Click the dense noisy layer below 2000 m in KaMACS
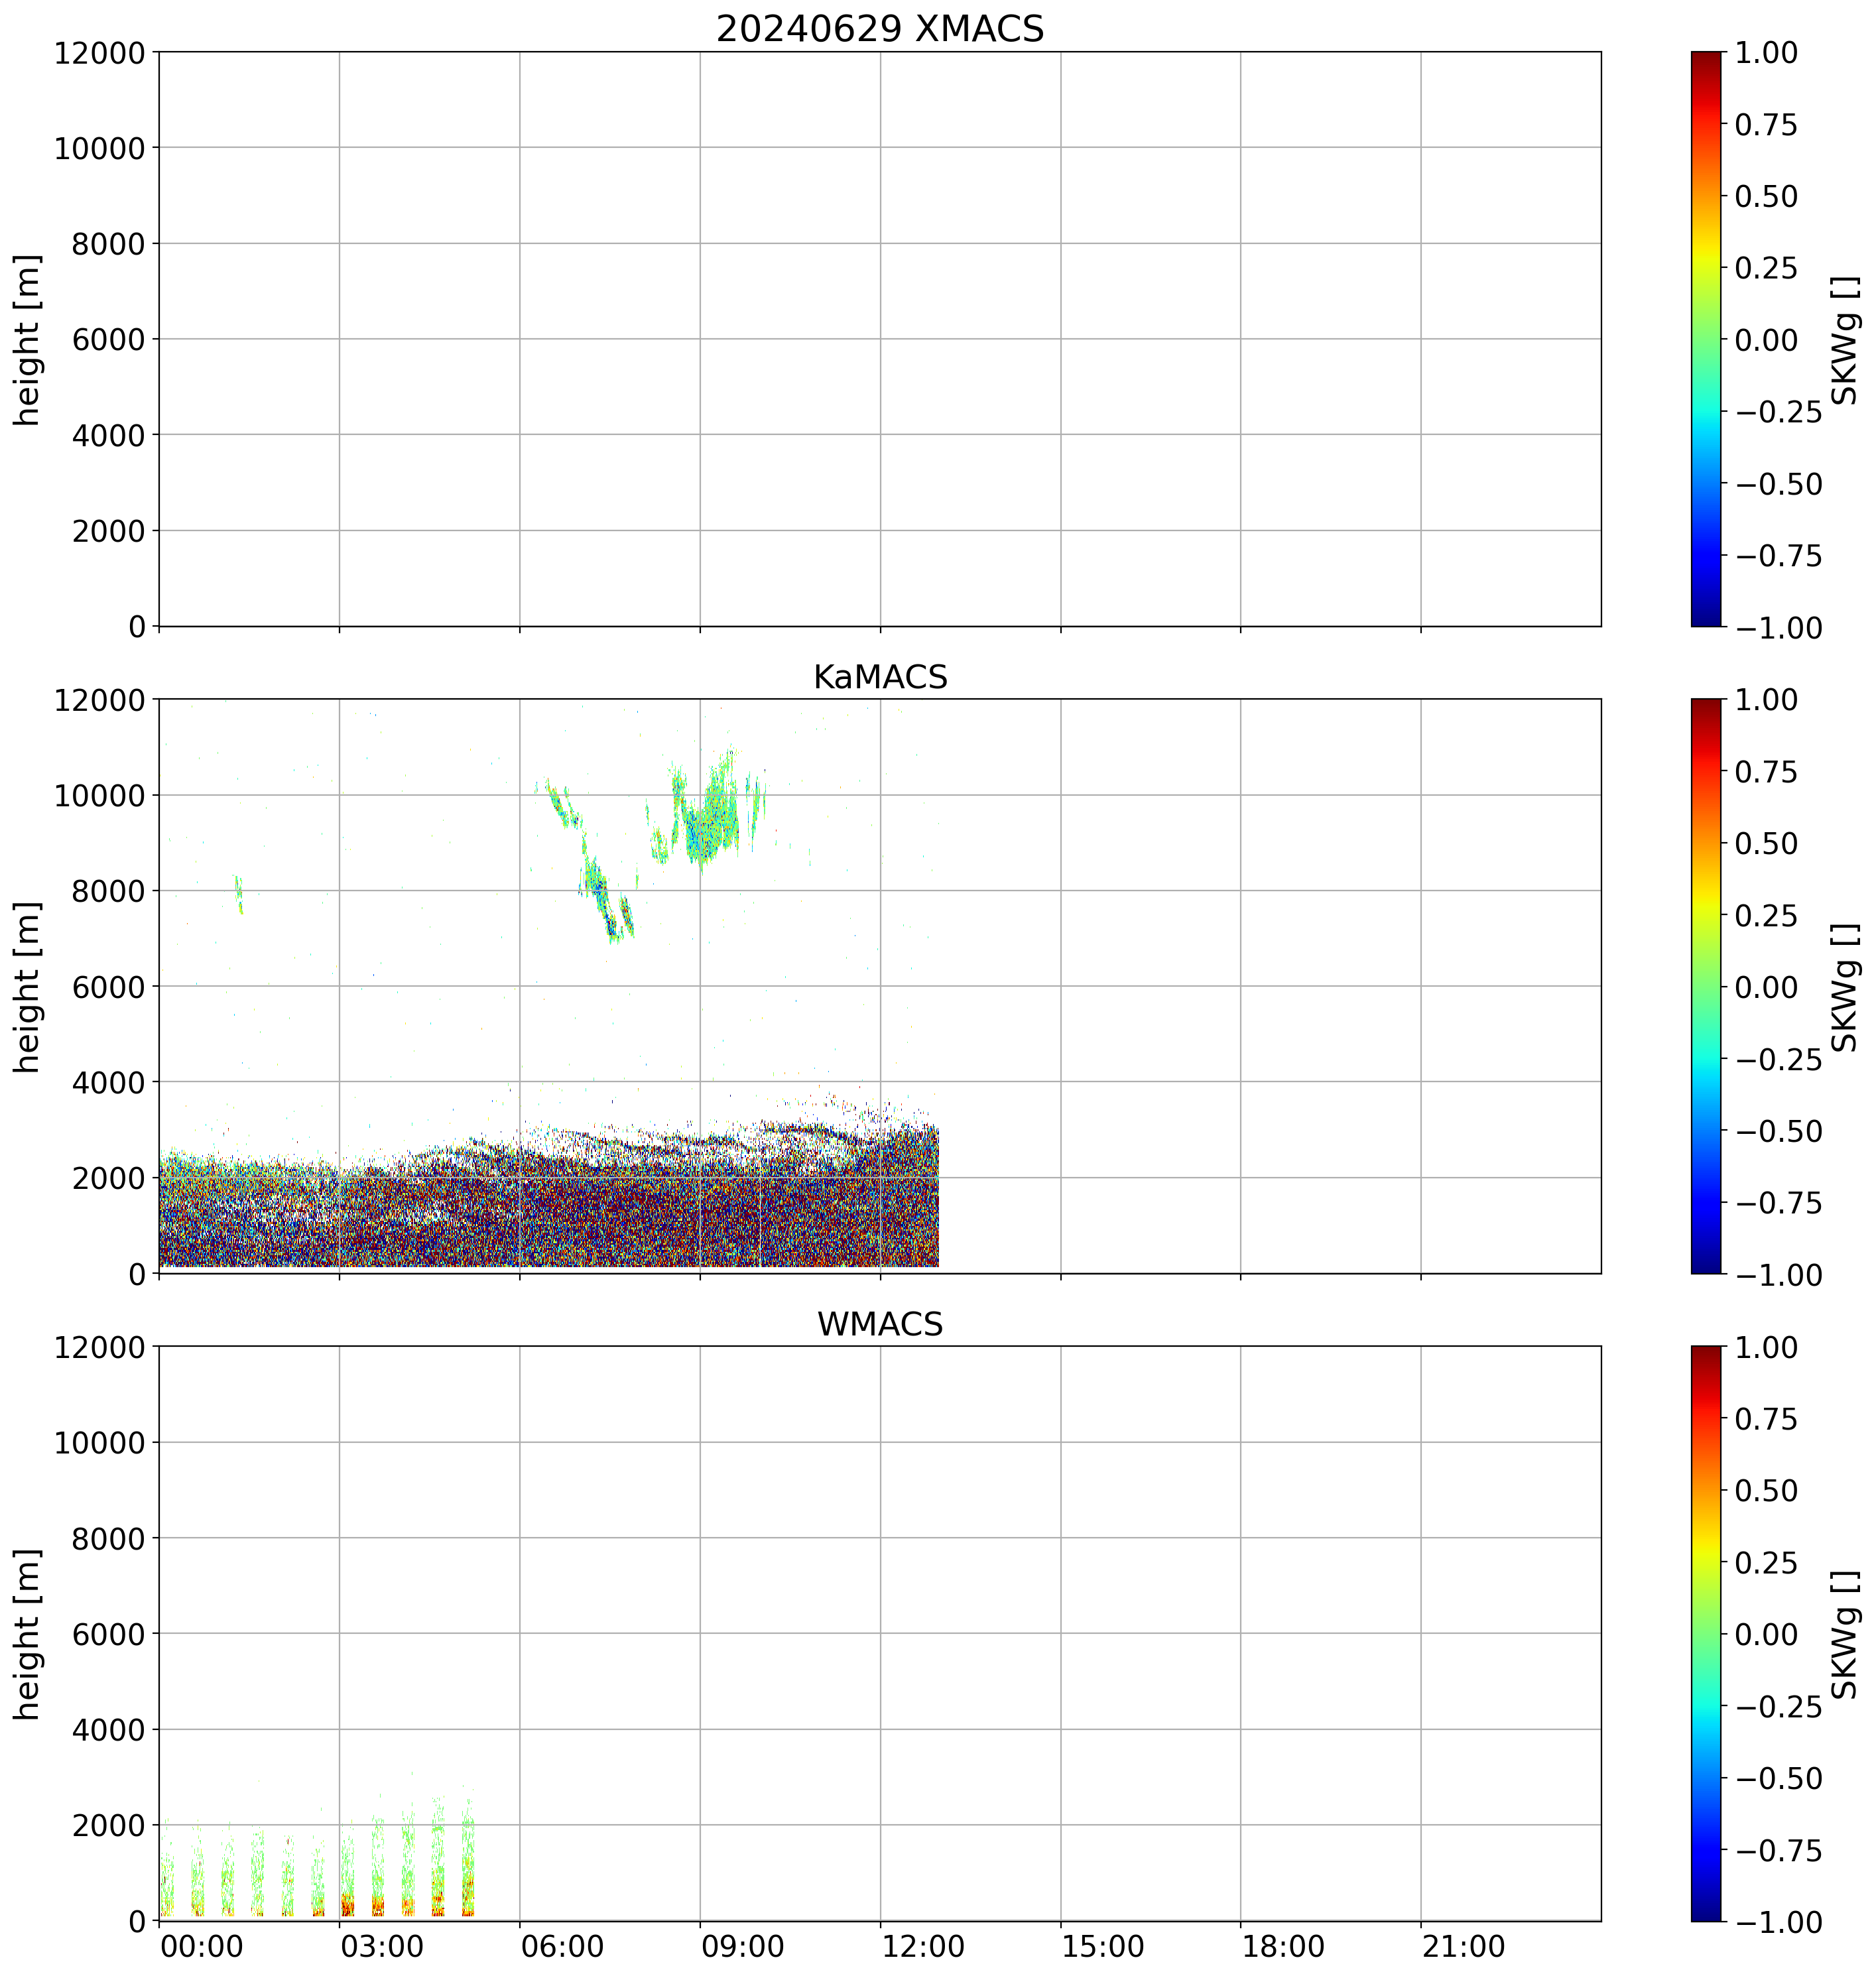Screen dimensions: 1876x1976 (x=548, y=1225)
